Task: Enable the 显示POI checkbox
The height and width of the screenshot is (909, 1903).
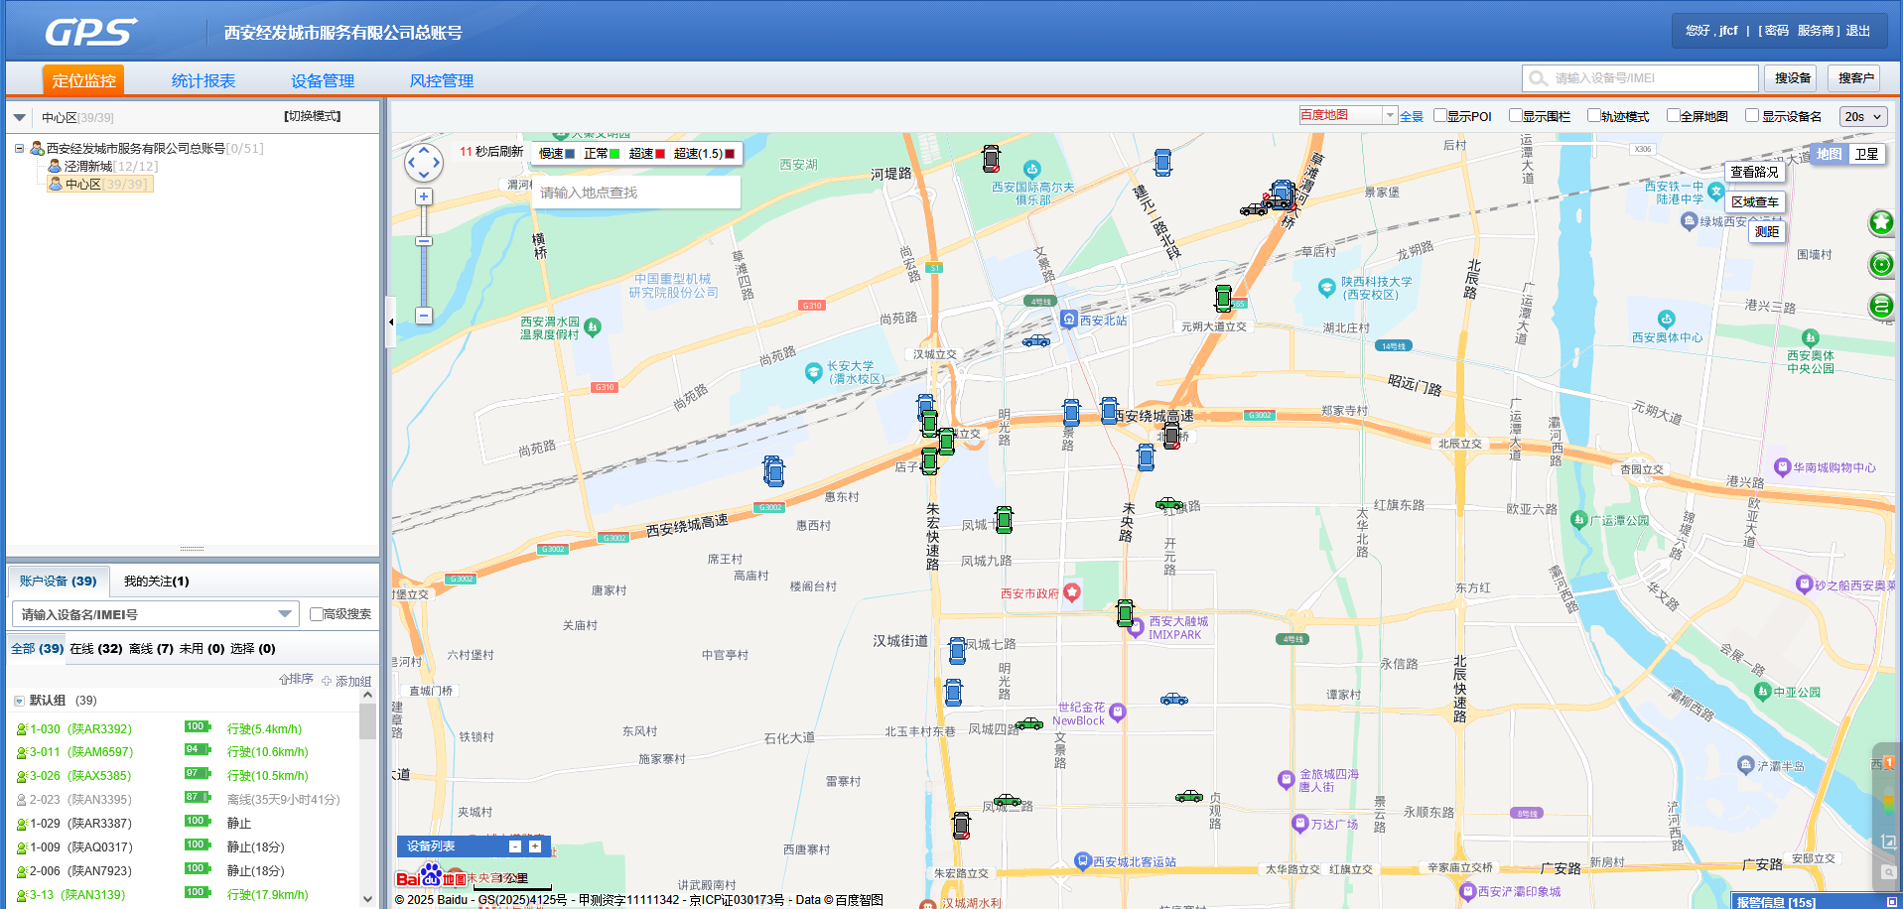Action: point(1440,116)
